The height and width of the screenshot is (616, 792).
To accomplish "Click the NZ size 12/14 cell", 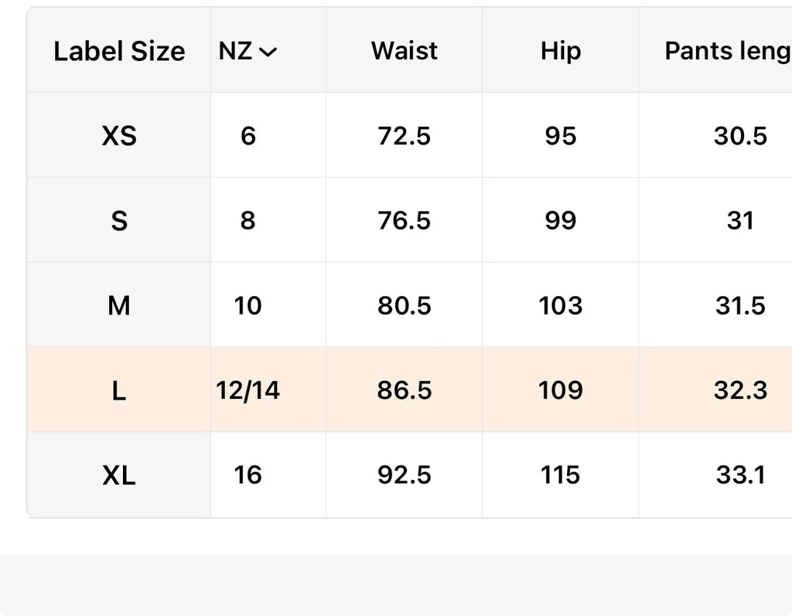I will click(248, 390).
